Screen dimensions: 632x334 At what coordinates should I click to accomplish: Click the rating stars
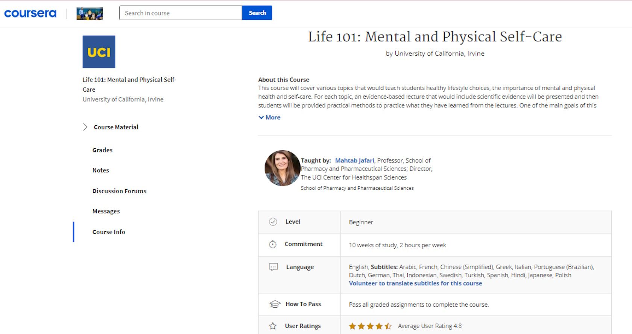tap(370, 326)
